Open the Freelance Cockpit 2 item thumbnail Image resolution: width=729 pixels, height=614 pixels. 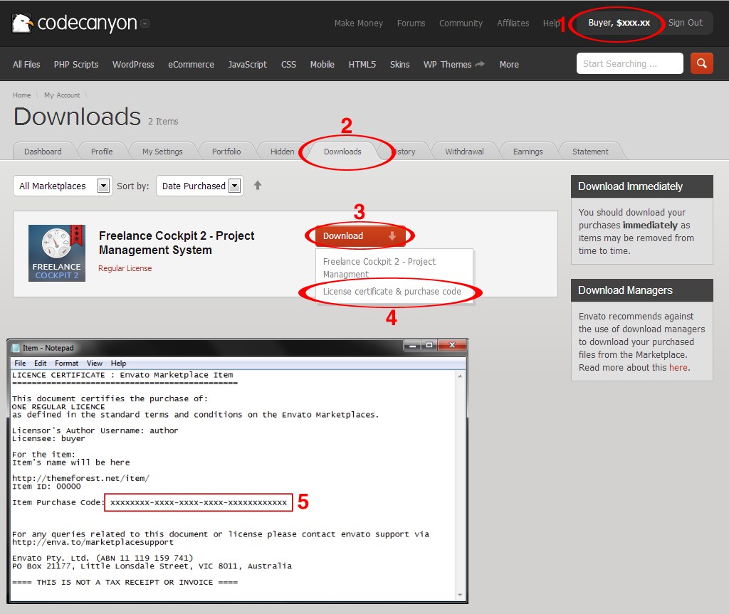pyautogui.click(x=57, y=253)
